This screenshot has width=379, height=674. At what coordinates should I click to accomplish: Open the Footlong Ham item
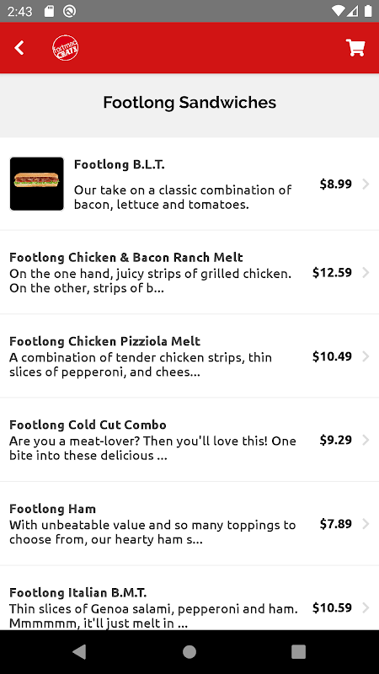click(x=189, y=523)
